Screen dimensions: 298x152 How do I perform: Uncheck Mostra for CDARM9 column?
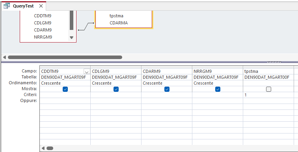(167, 89)
